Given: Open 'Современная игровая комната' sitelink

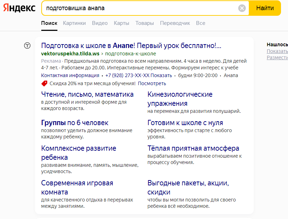Looking at the screenshot, I should (77, 187).
